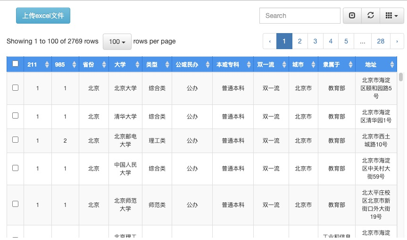Image resolution: width=407 pixels, height=240 pixels.
Task: Sort by the 隶属于 column
Action: (337, 64)
